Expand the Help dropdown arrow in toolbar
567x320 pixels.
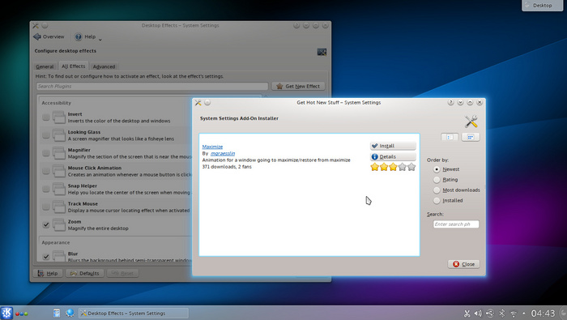click(x=100, y=39)
